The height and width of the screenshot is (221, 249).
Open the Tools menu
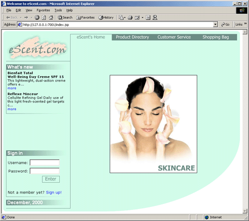coord(58,10)
